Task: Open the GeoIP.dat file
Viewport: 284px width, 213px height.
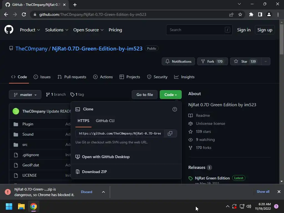Action: [31, 165]
